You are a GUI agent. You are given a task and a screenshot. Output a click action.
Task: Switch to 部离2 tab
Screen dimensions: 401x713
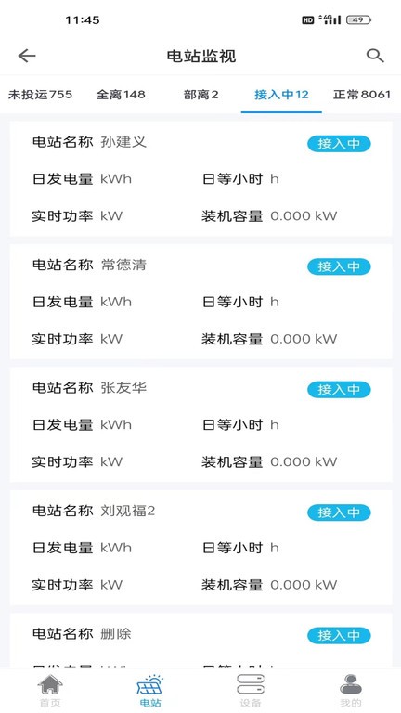click(200, 95)
